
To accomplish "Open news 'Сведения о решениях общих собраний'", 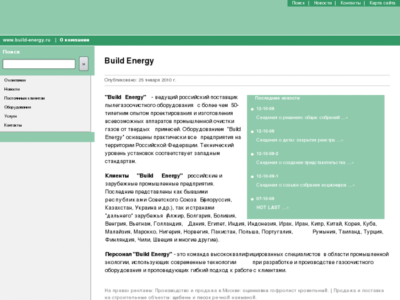I will point(302,117).
